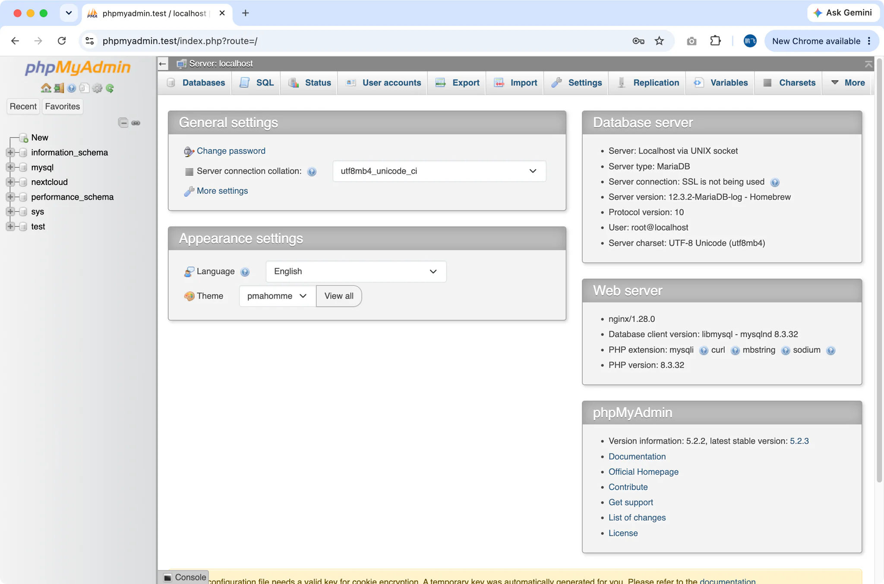The height and width of the screenshot is (584, 884).
Task: Click the Home icon in the sidebar
Action: coord(46,88)
